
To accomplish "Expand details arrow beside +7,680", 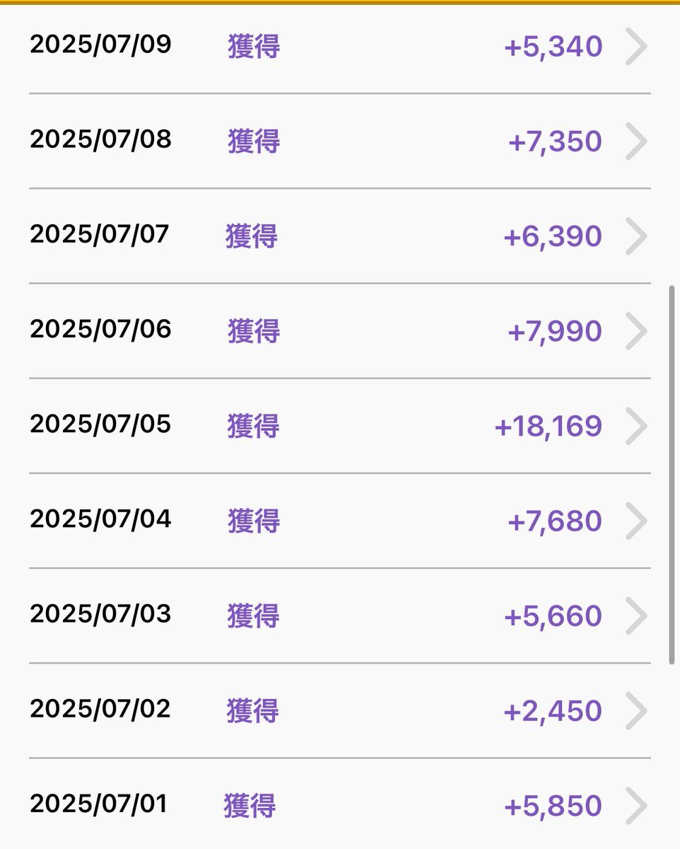I will pyautogui.click(x=636, y=521).
